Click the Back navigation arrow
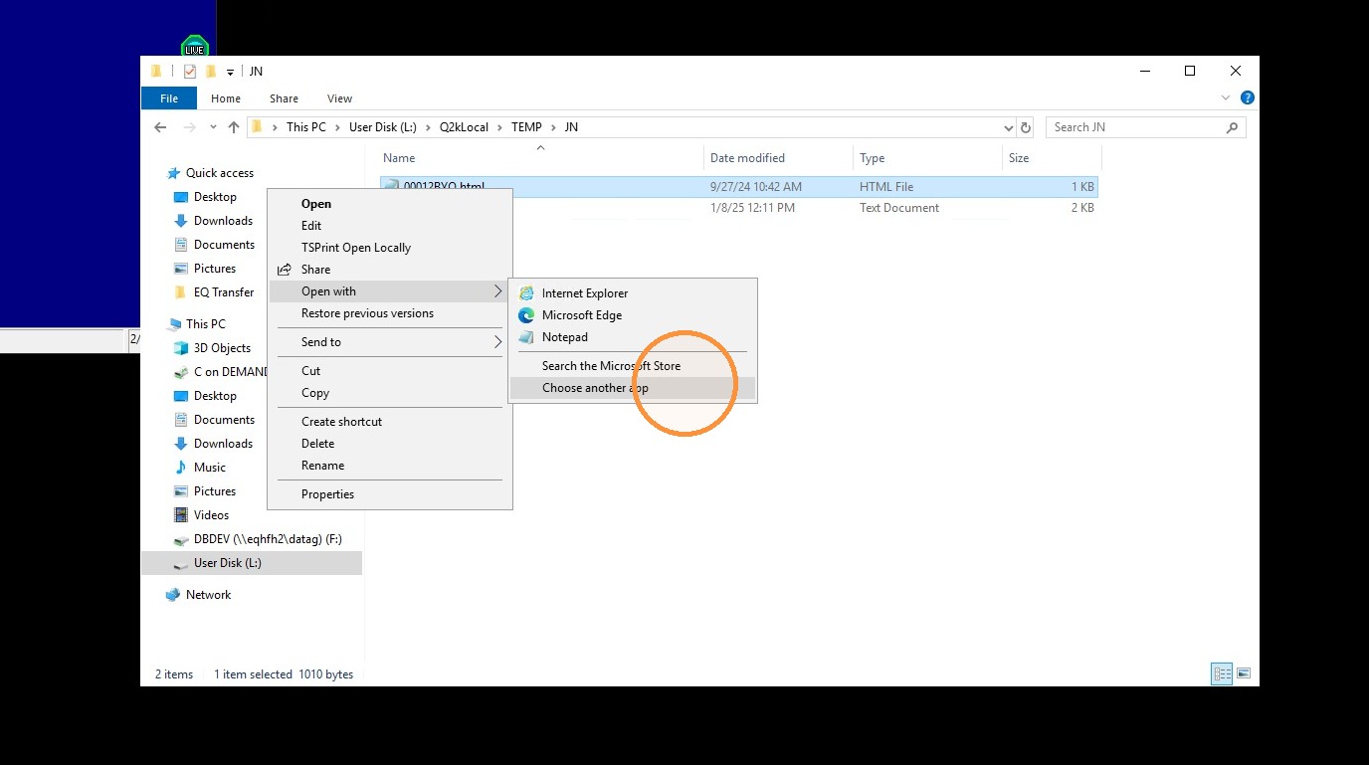Screen dimensions: 1369x765 160,127
